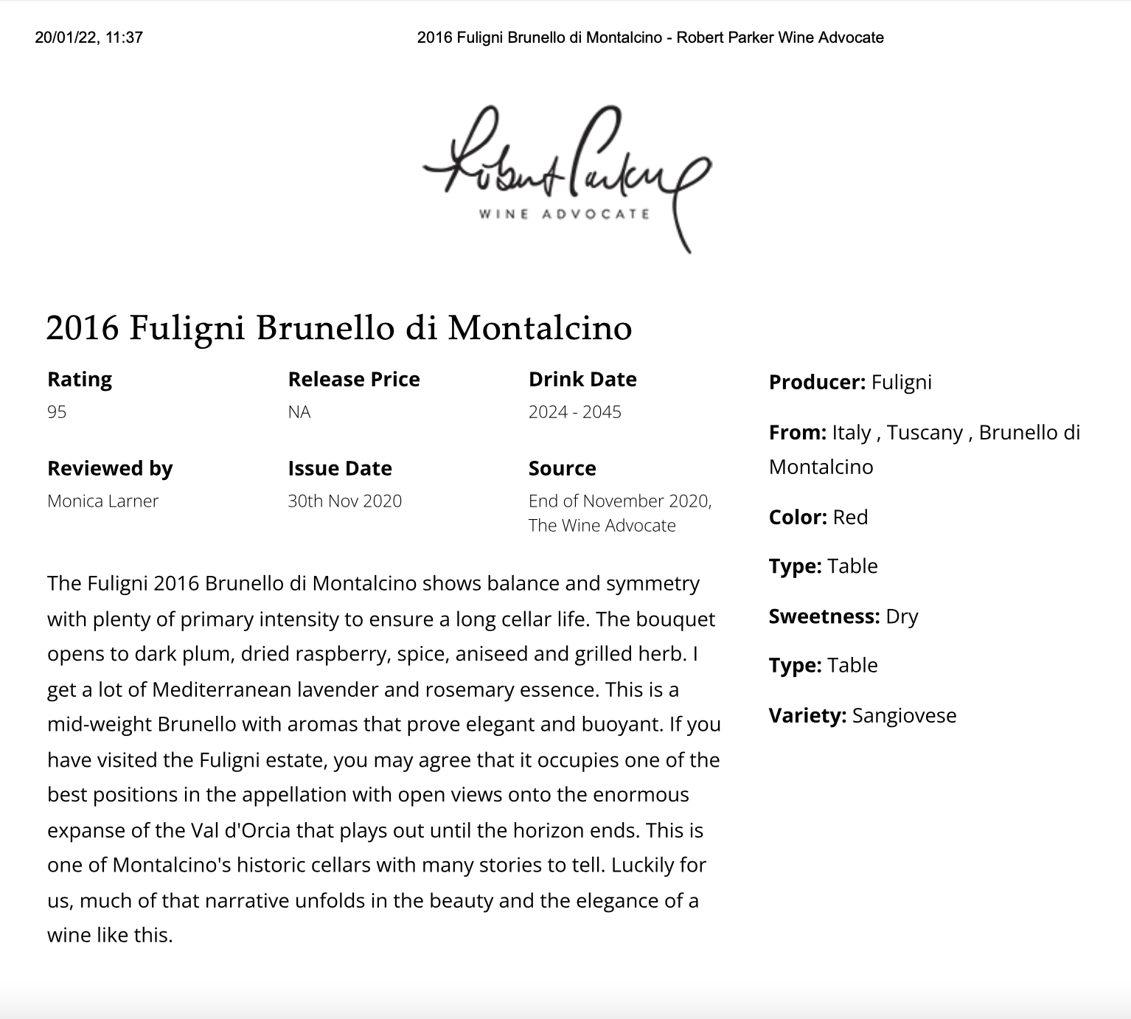The width and height of the screenshot is (1131, 1019).
Task: Click the Drink Date 2024 - 2045
Action: coord(575,411)
